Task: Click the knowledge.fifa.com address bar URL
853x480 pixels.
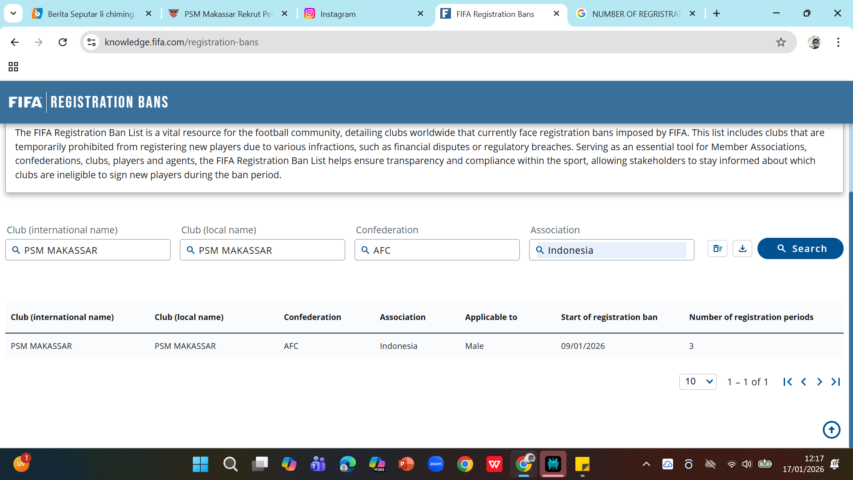Action: [181, 42]
